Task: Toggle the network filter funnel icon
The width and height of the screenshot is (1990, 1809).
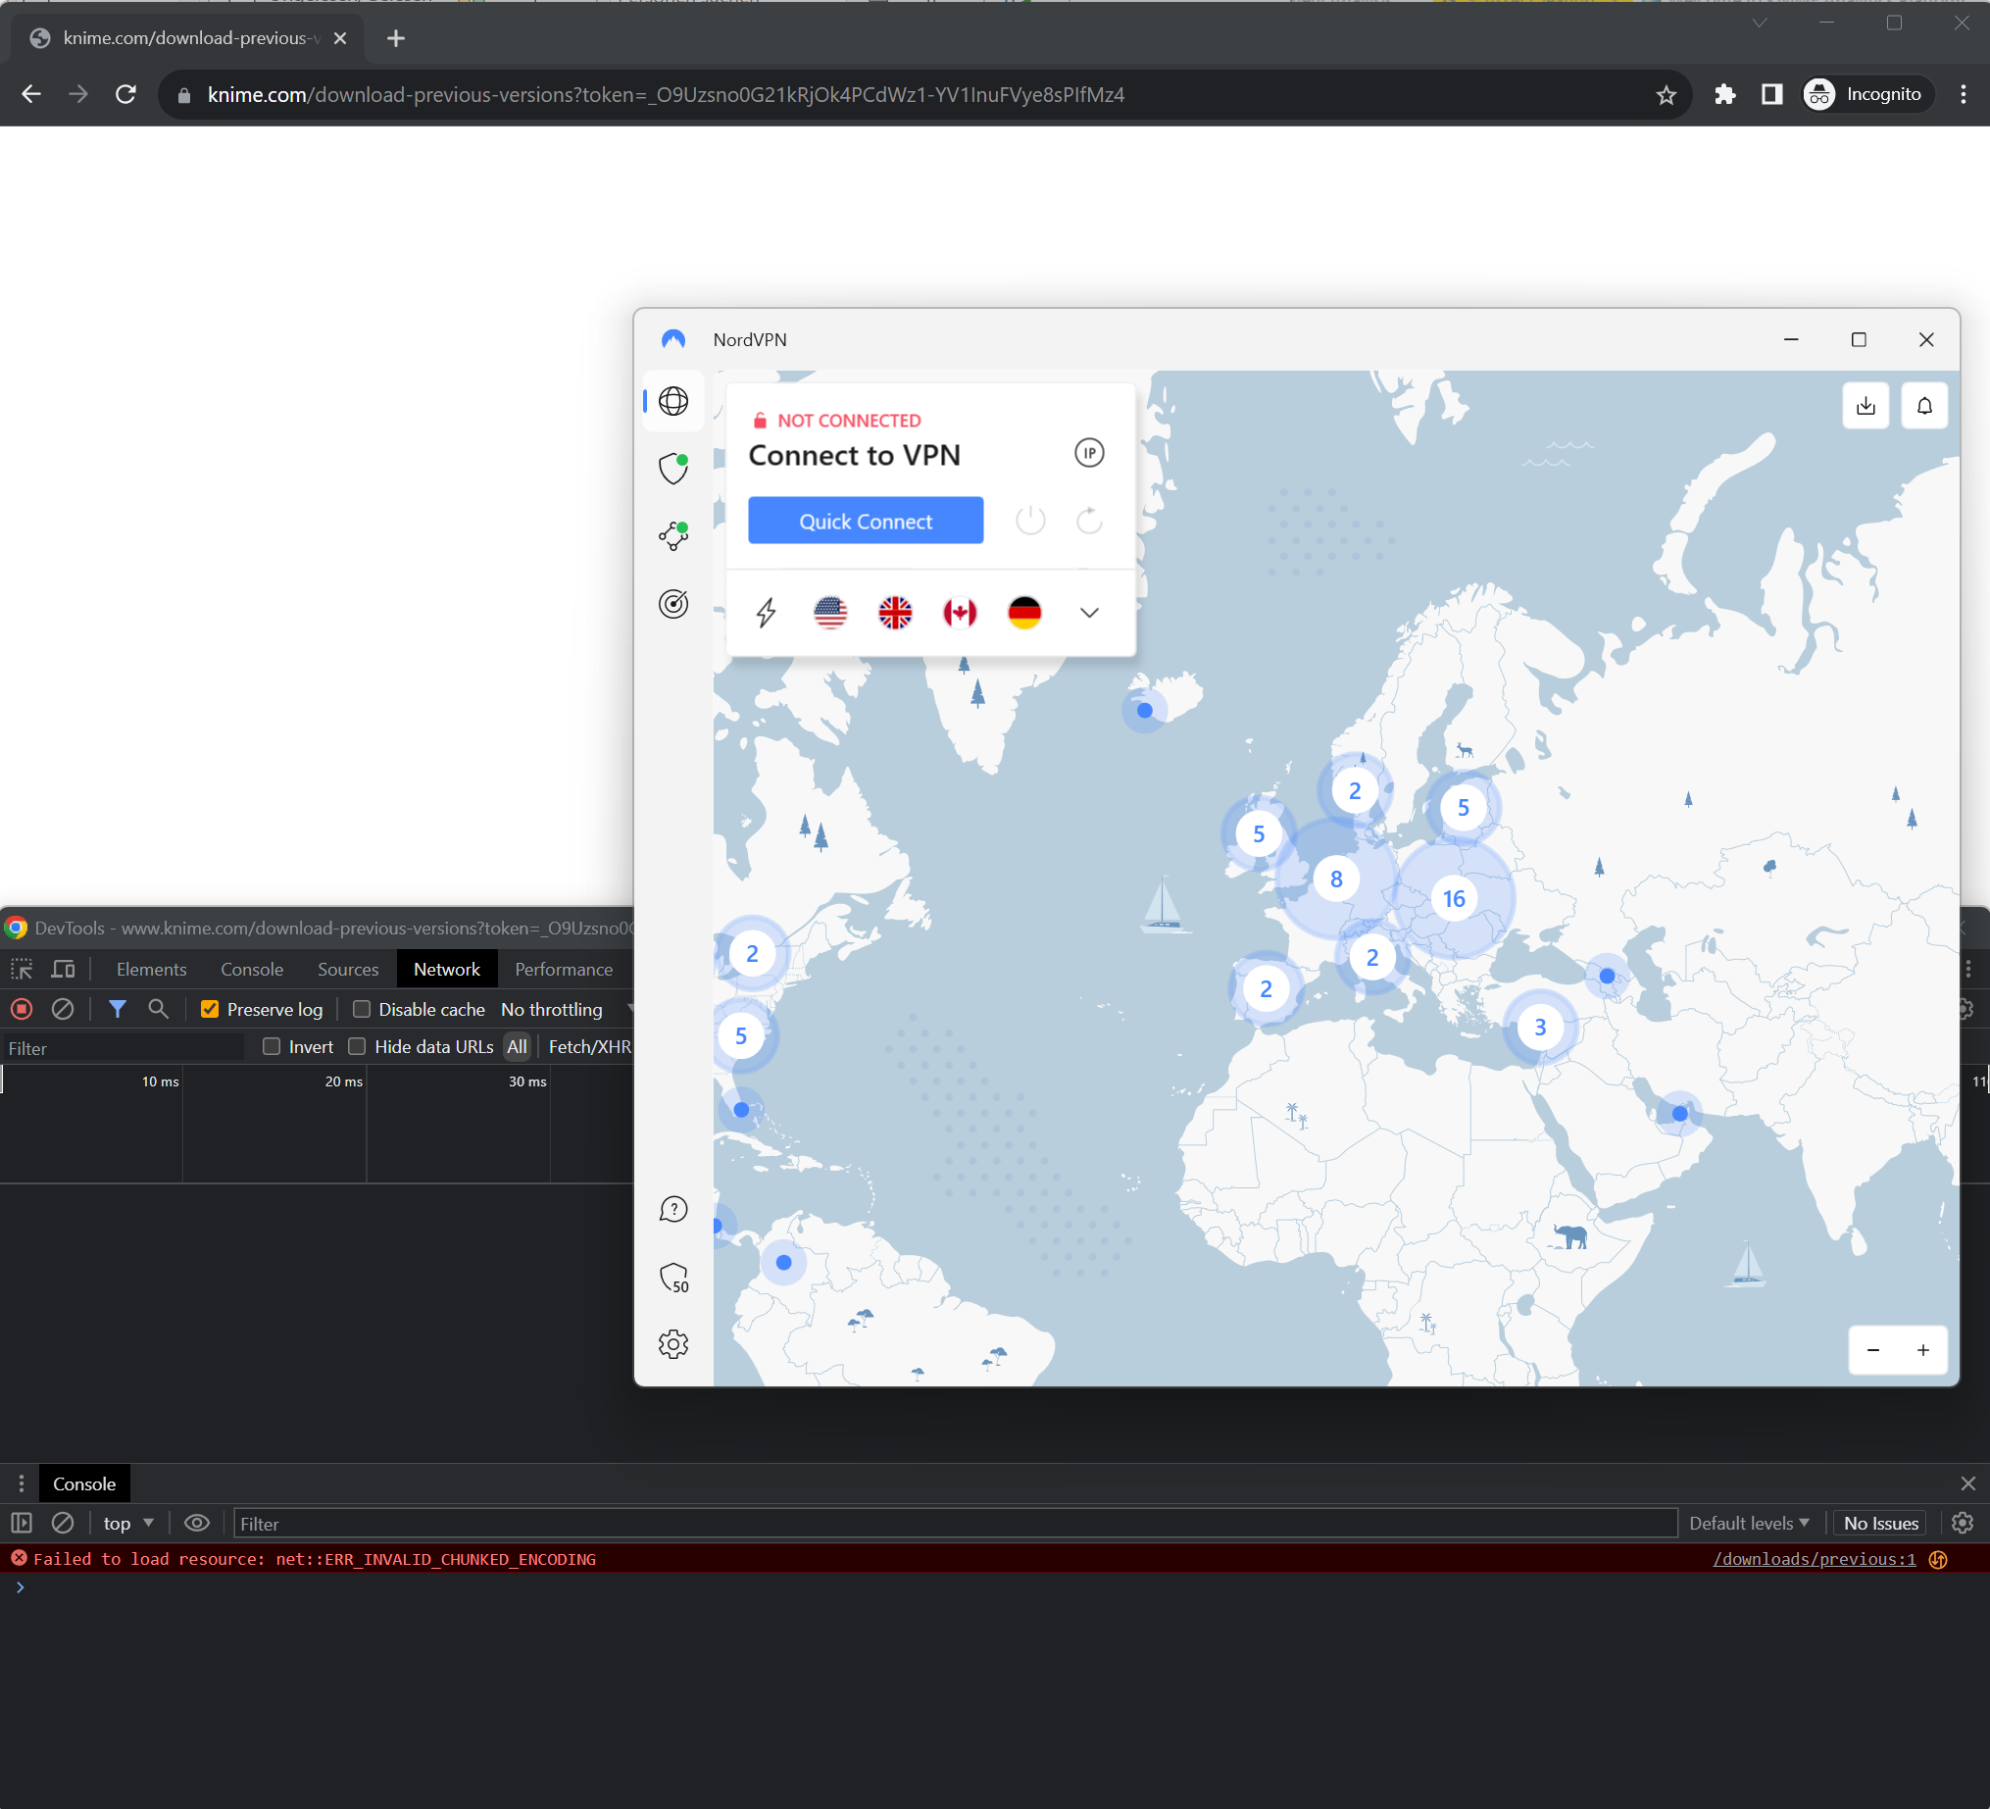Action: click(118, 1009)
